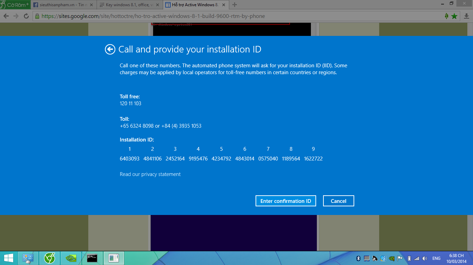Image resolution: width=473 pixels, height=265 pixels.
Task: Open the Windows Start button
Action: [x=8, y=258]
